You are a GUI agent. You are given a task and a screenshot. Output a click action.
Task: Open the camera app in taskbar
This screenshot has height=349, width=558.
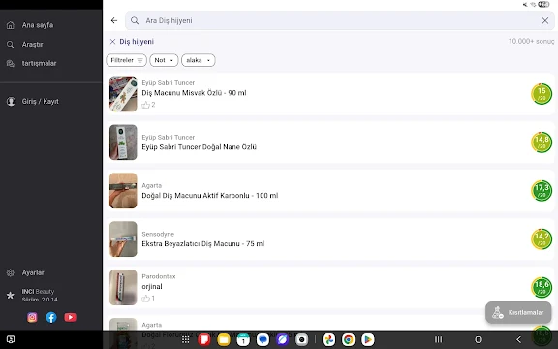click(302, 339)
